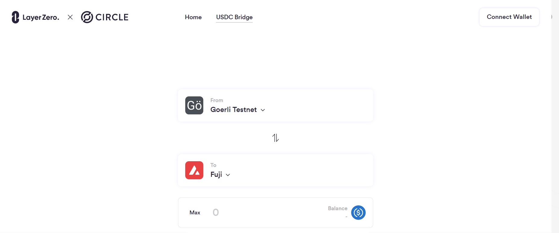Click the CIRCLE wordmark text
The height and width of the screenshot is (233, 559).
pos(112,17)
